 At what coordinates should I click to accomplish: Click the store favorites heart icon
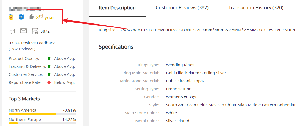[x=35, y=31]
